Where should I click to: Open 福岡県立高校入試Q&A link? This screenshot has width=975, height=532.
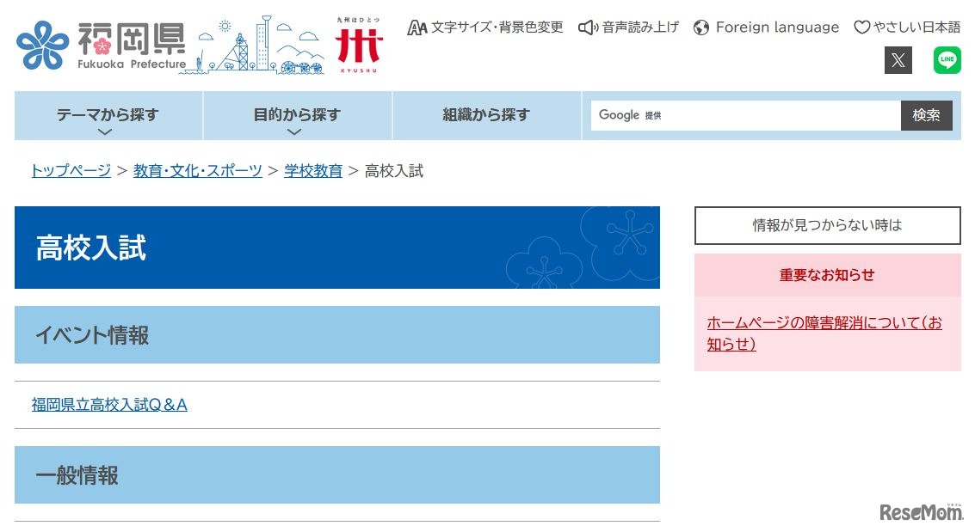coord(109,405)
